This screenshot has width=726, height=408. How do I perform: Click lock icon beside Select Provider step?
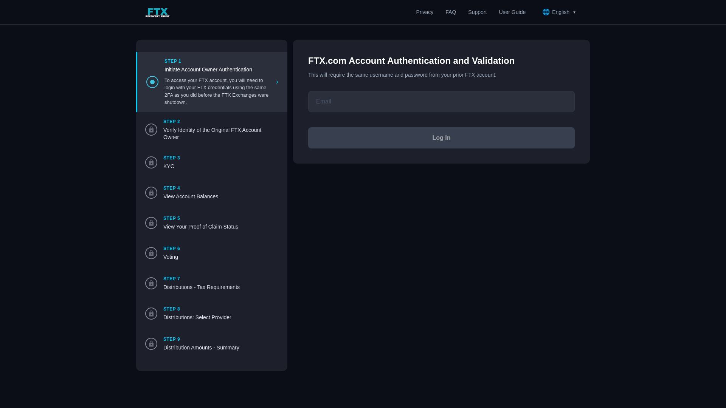[151, 314]
